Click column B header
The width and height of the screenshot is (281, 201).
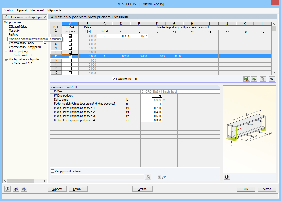[88, 24]
